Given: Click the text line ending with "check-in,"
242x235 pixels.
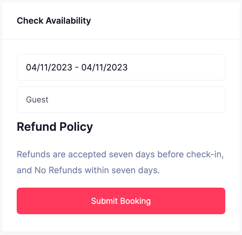Looking at the screenshot, I should [120, 154].
